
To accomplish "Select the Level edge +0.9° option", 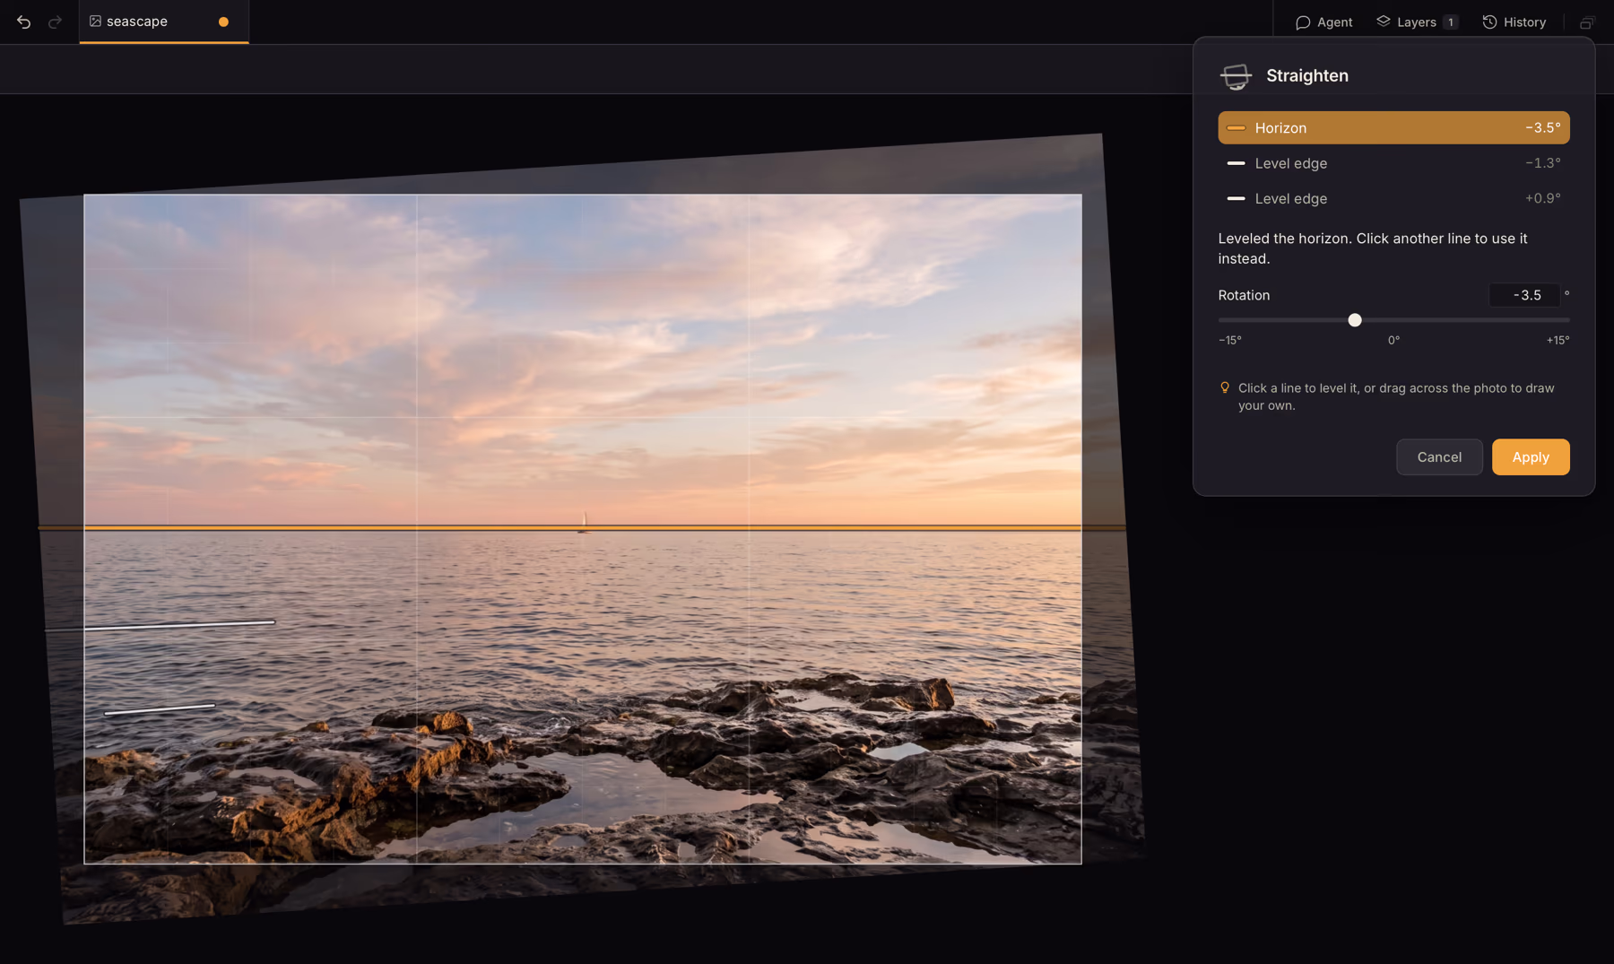I will pos(1393,198).
